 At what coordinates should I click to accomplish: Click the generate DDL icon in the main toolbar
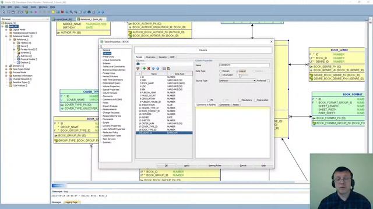coord(93,12)
